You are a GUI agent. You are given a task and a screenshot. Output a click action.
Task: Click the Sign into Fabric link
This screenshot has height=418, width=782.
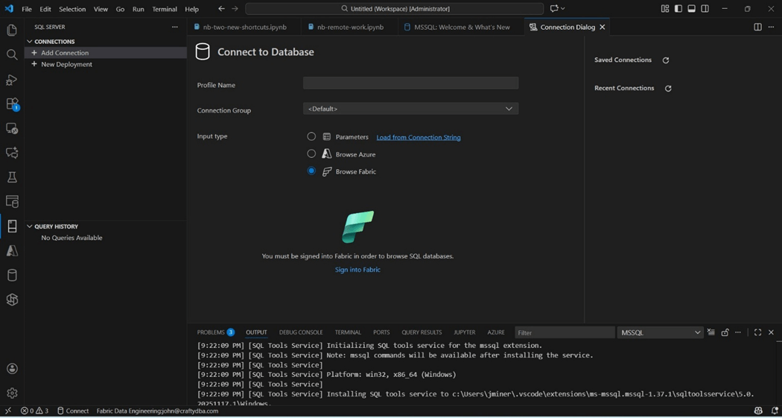pyautogui.click(x=357, y=270)
